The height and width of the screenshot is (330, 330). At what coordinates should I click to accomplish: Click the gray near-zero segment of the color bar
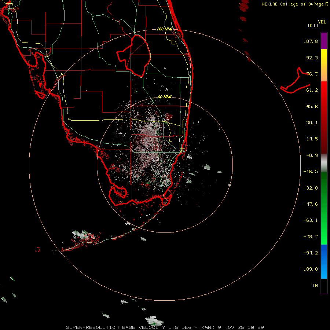(x=324, y=163)
